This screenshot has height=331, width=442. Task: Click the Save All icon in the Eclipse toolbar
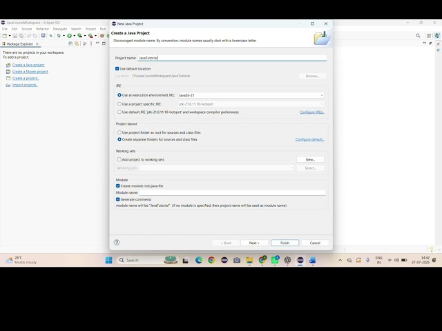point(21,36)
